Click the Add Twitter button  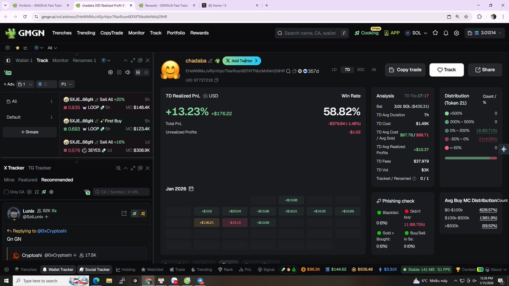242,61
